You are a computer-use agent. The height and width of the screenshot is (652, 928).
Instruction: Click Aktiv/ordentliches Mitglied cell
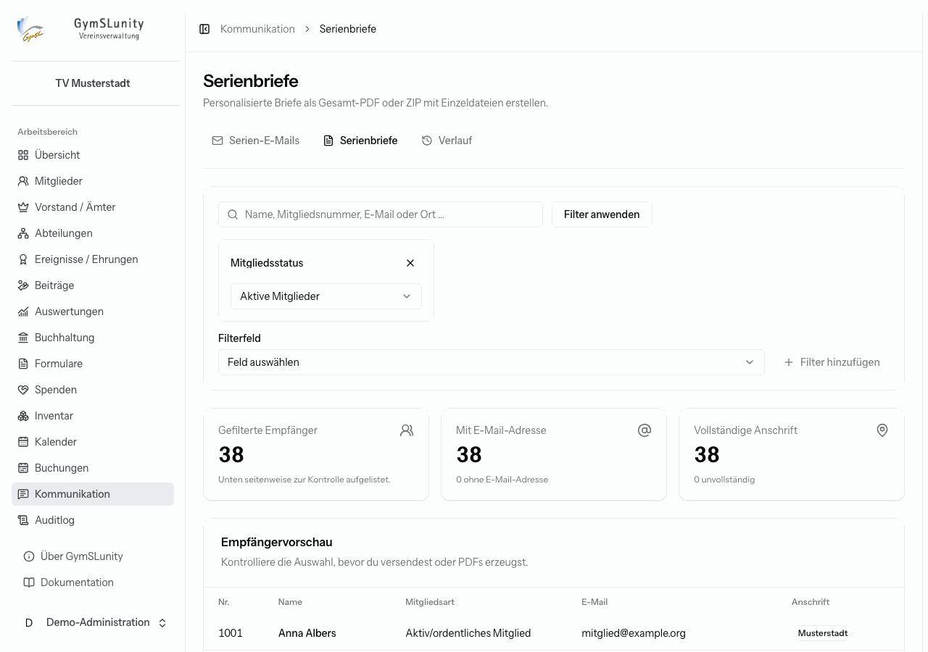(468, 633)
